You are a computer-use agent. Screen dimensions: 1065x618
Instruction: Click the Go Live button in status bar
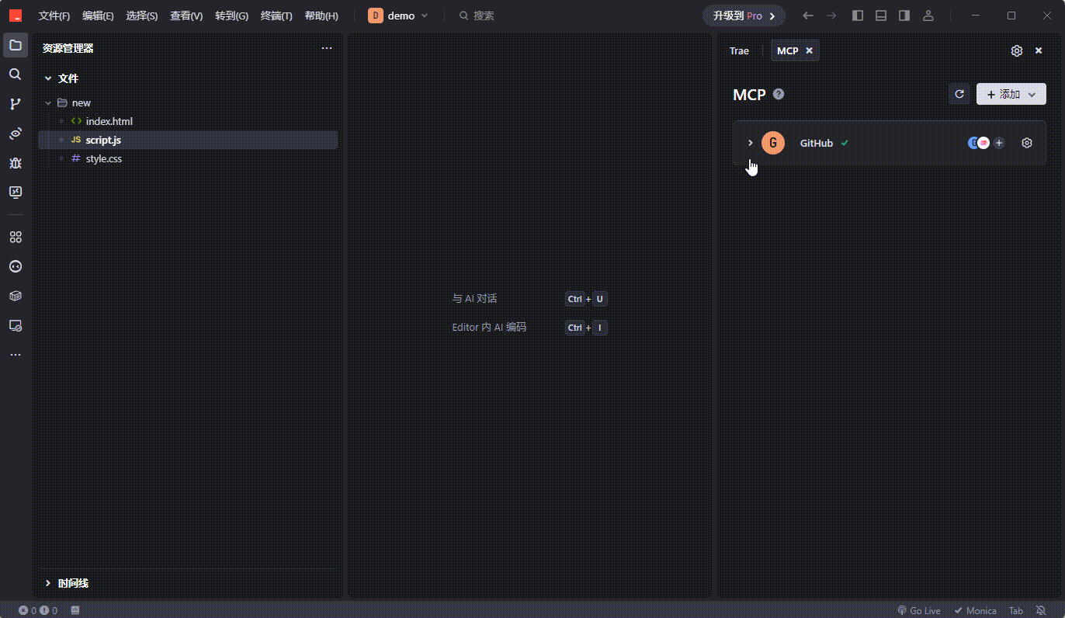(x=919, y=610)
